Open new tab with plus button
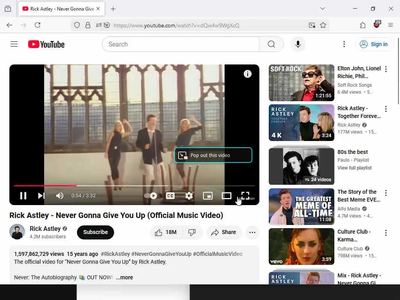 point(113,9)
